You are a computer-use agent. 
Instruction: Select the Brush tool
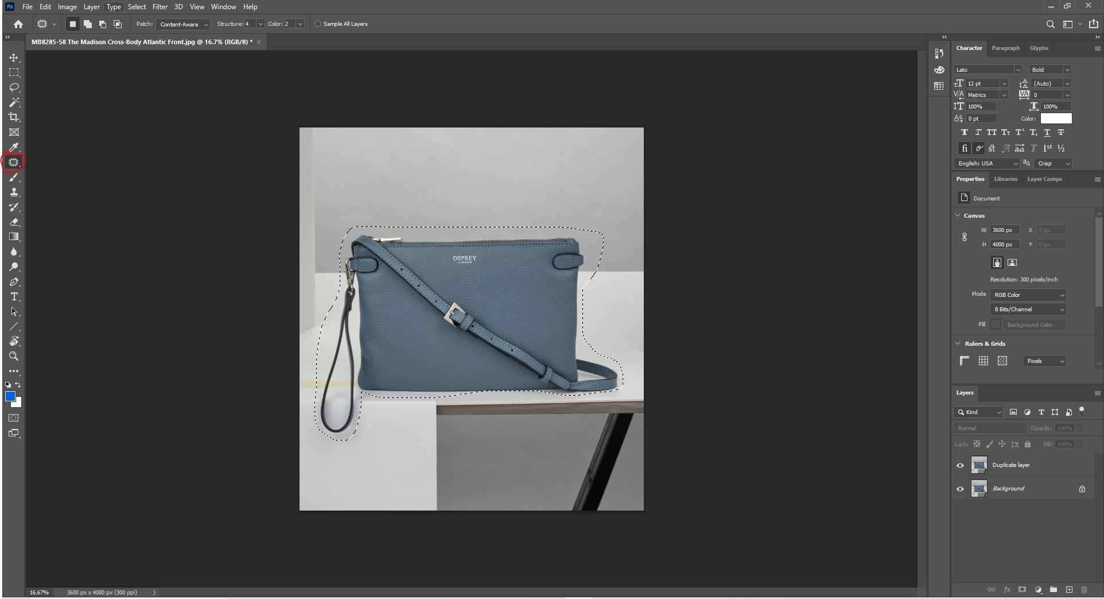pyautogui.click(x=14, y=177)
